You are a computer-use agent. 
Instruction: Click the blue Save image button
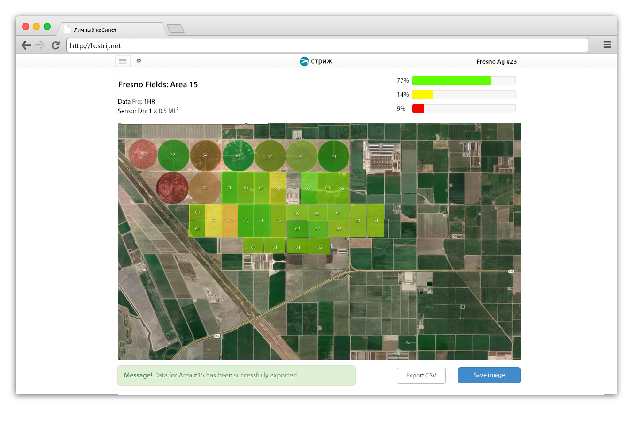click(489, 375)
